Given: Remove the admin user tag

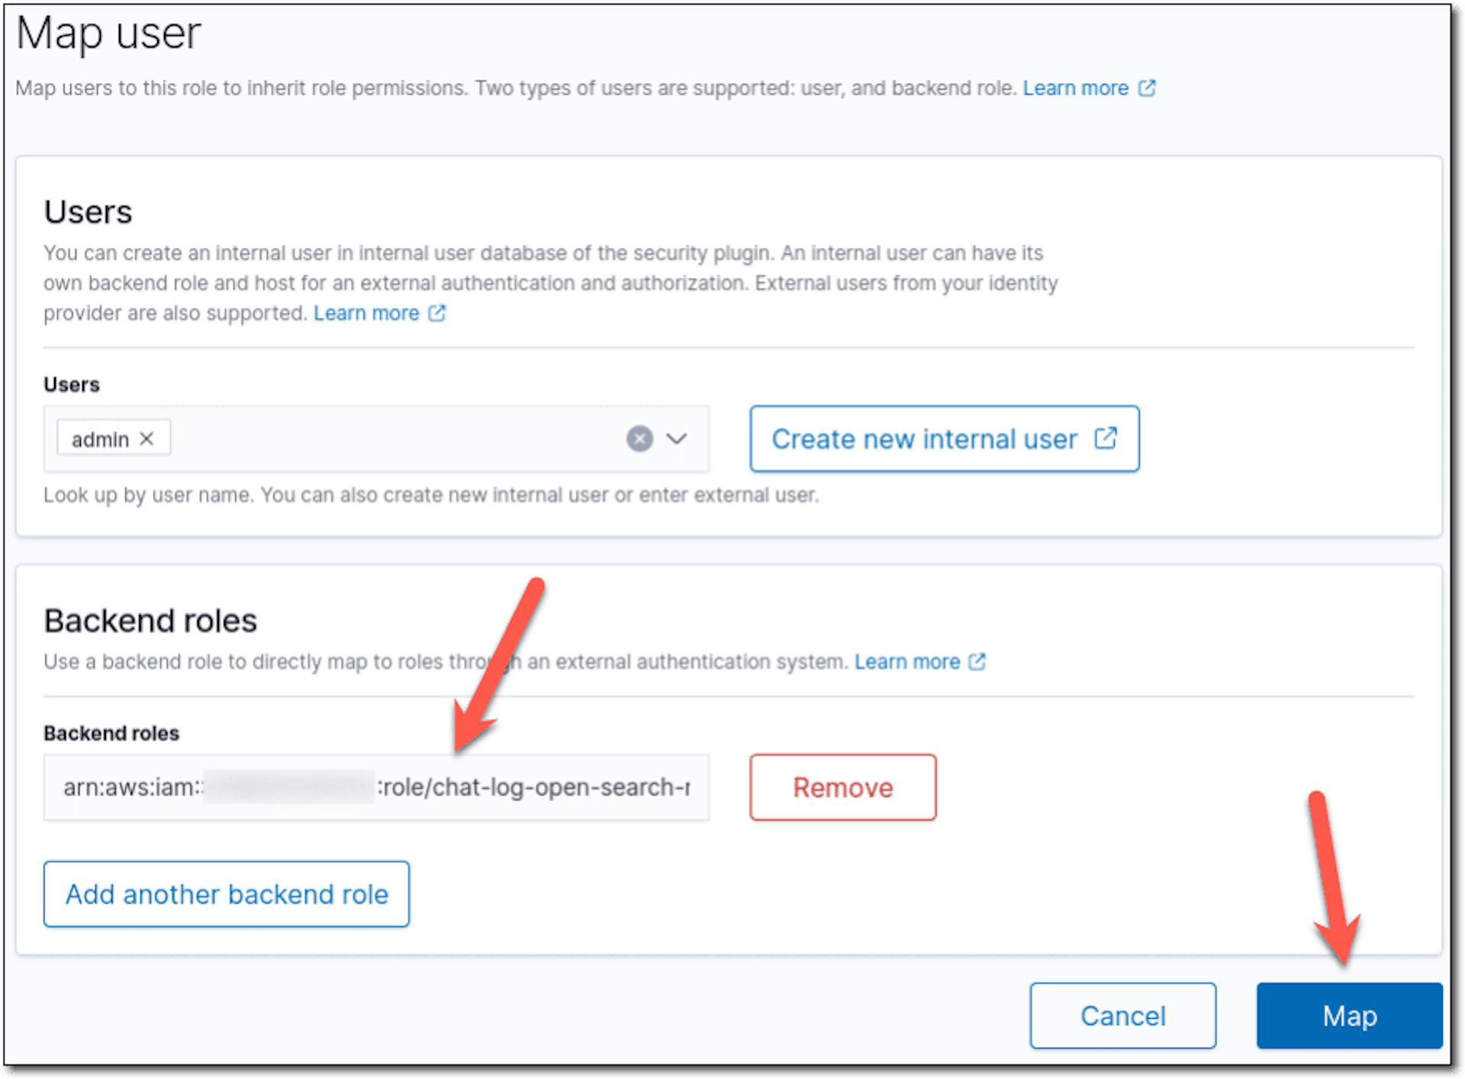Looking at the screenshot, I should click(146, 439).
